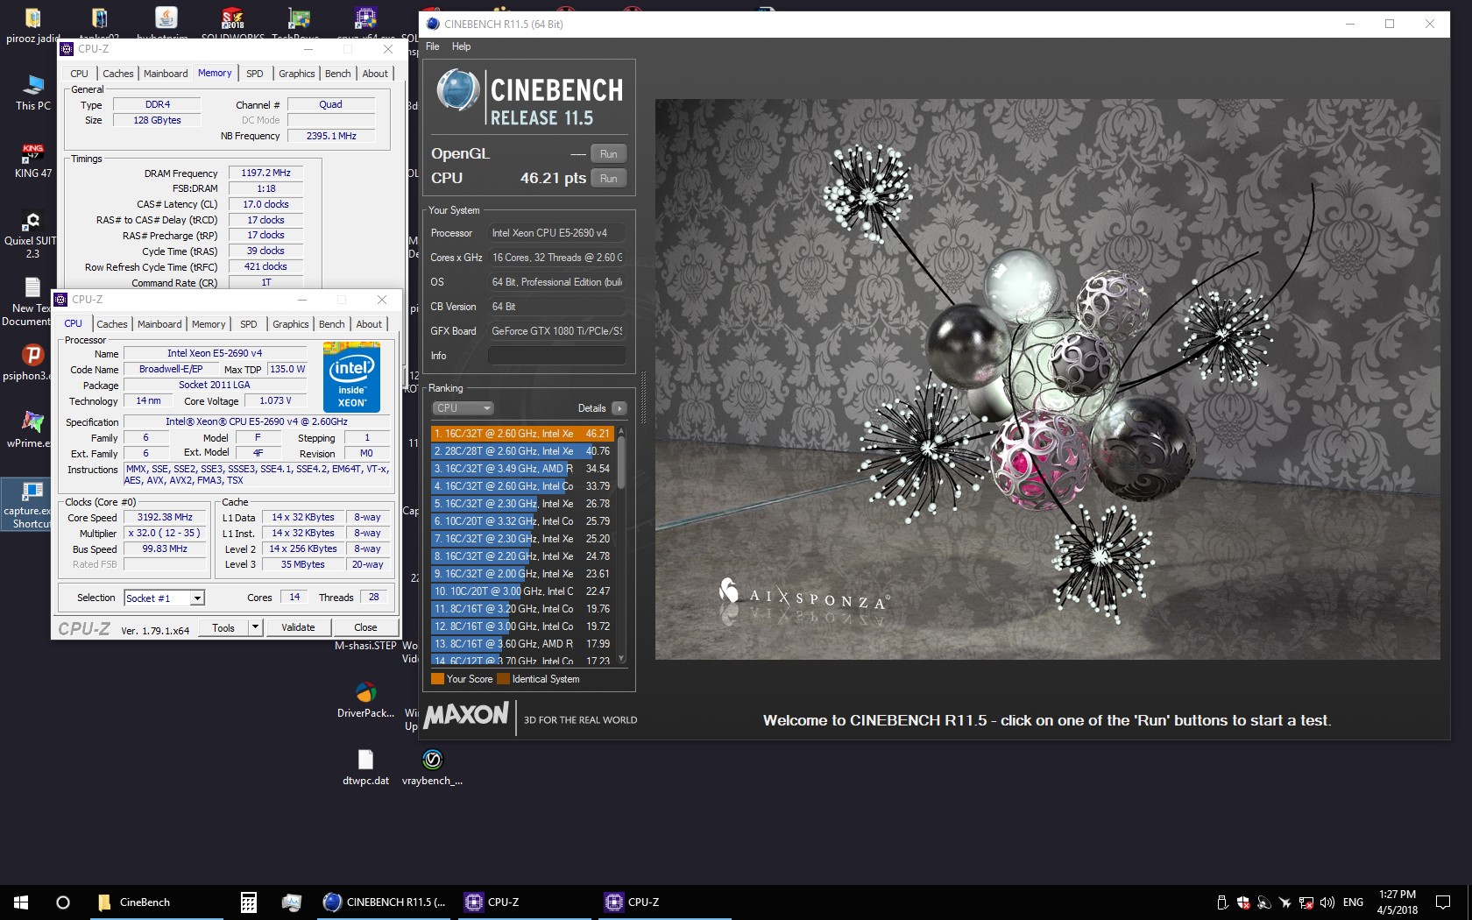The image size is (1472, 920).
Task: Open the CPU ranking type dropdown
Action: coord(464,408)
